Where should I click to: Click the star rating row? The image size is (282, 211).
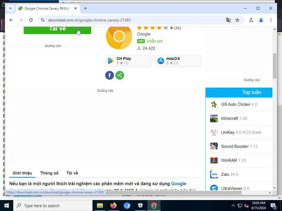coord(152,28)
